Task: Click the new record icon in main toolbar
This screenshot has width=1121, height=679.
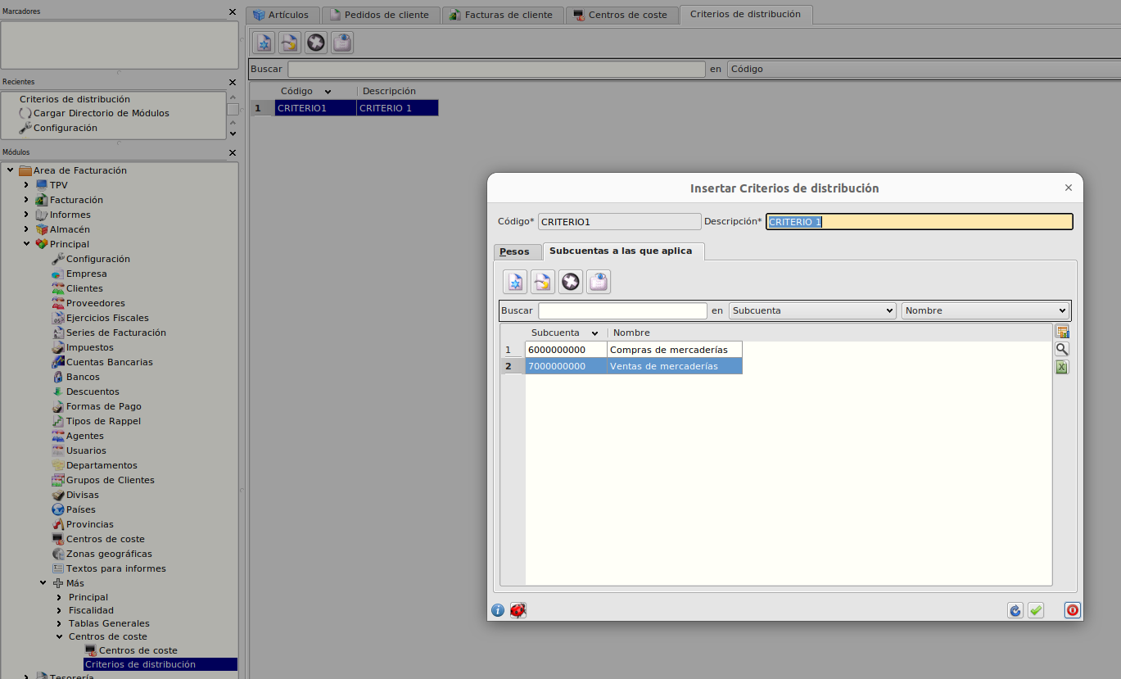Action: tap(264, 43)
